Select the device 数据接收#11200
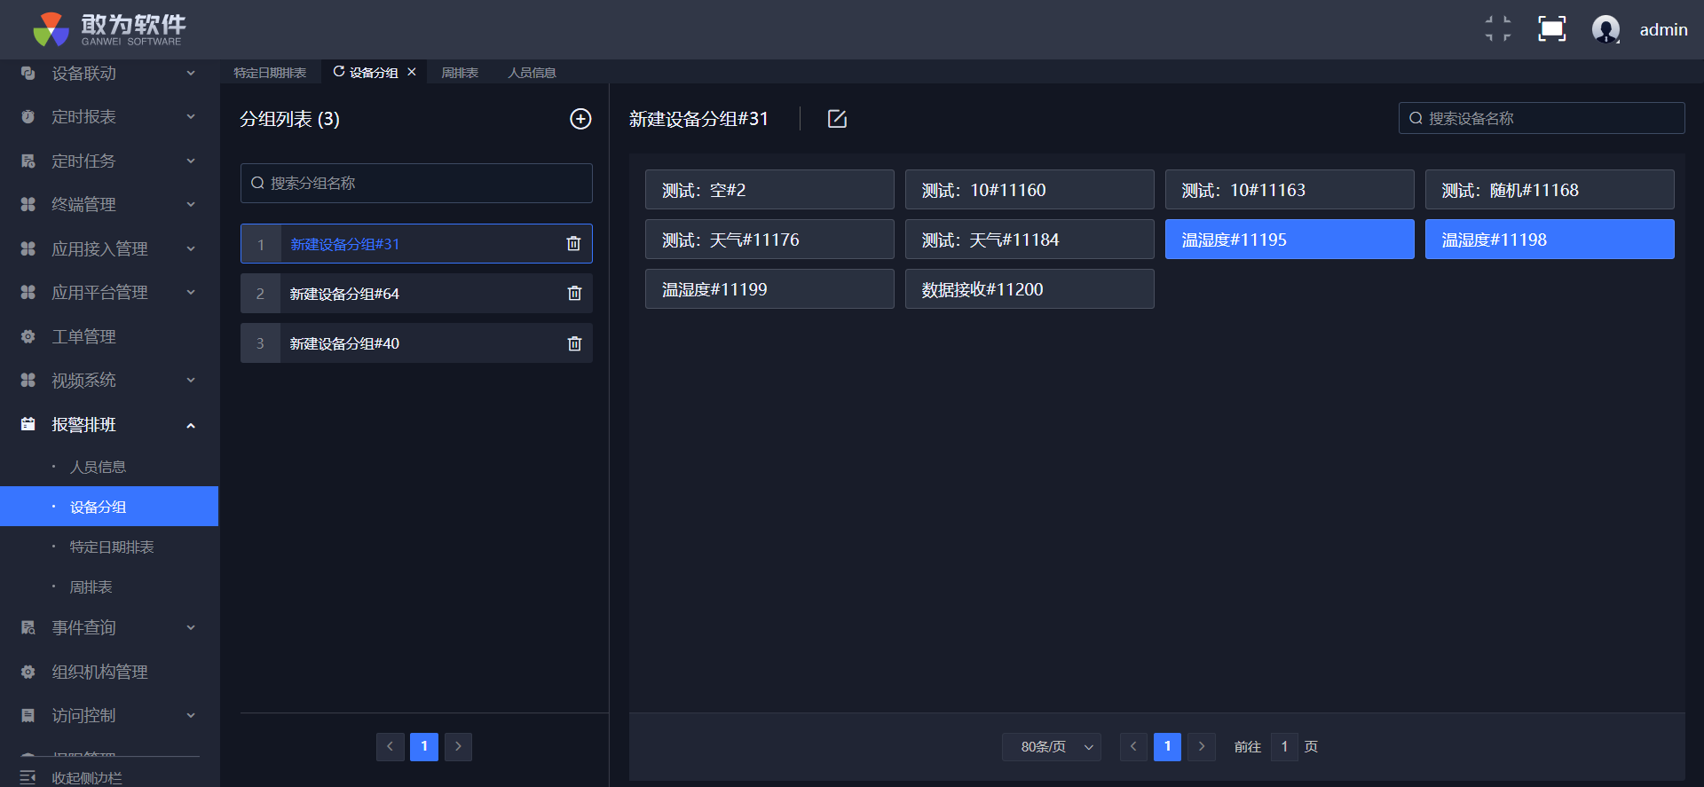This screenshot has width=1704, height=787. tap(1029, 289)
